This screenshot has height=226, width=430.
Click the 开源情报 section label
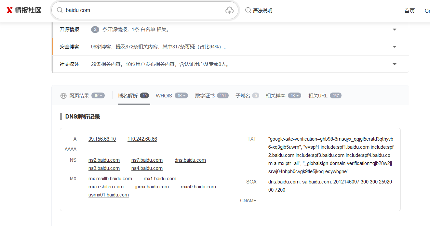coord(69,29)
